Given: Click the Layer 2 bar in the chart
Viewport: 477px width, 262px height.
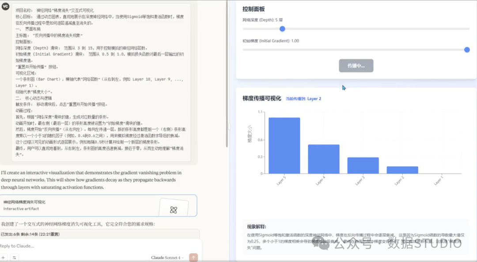Looking at the screenshot, I should pos(402,170).
